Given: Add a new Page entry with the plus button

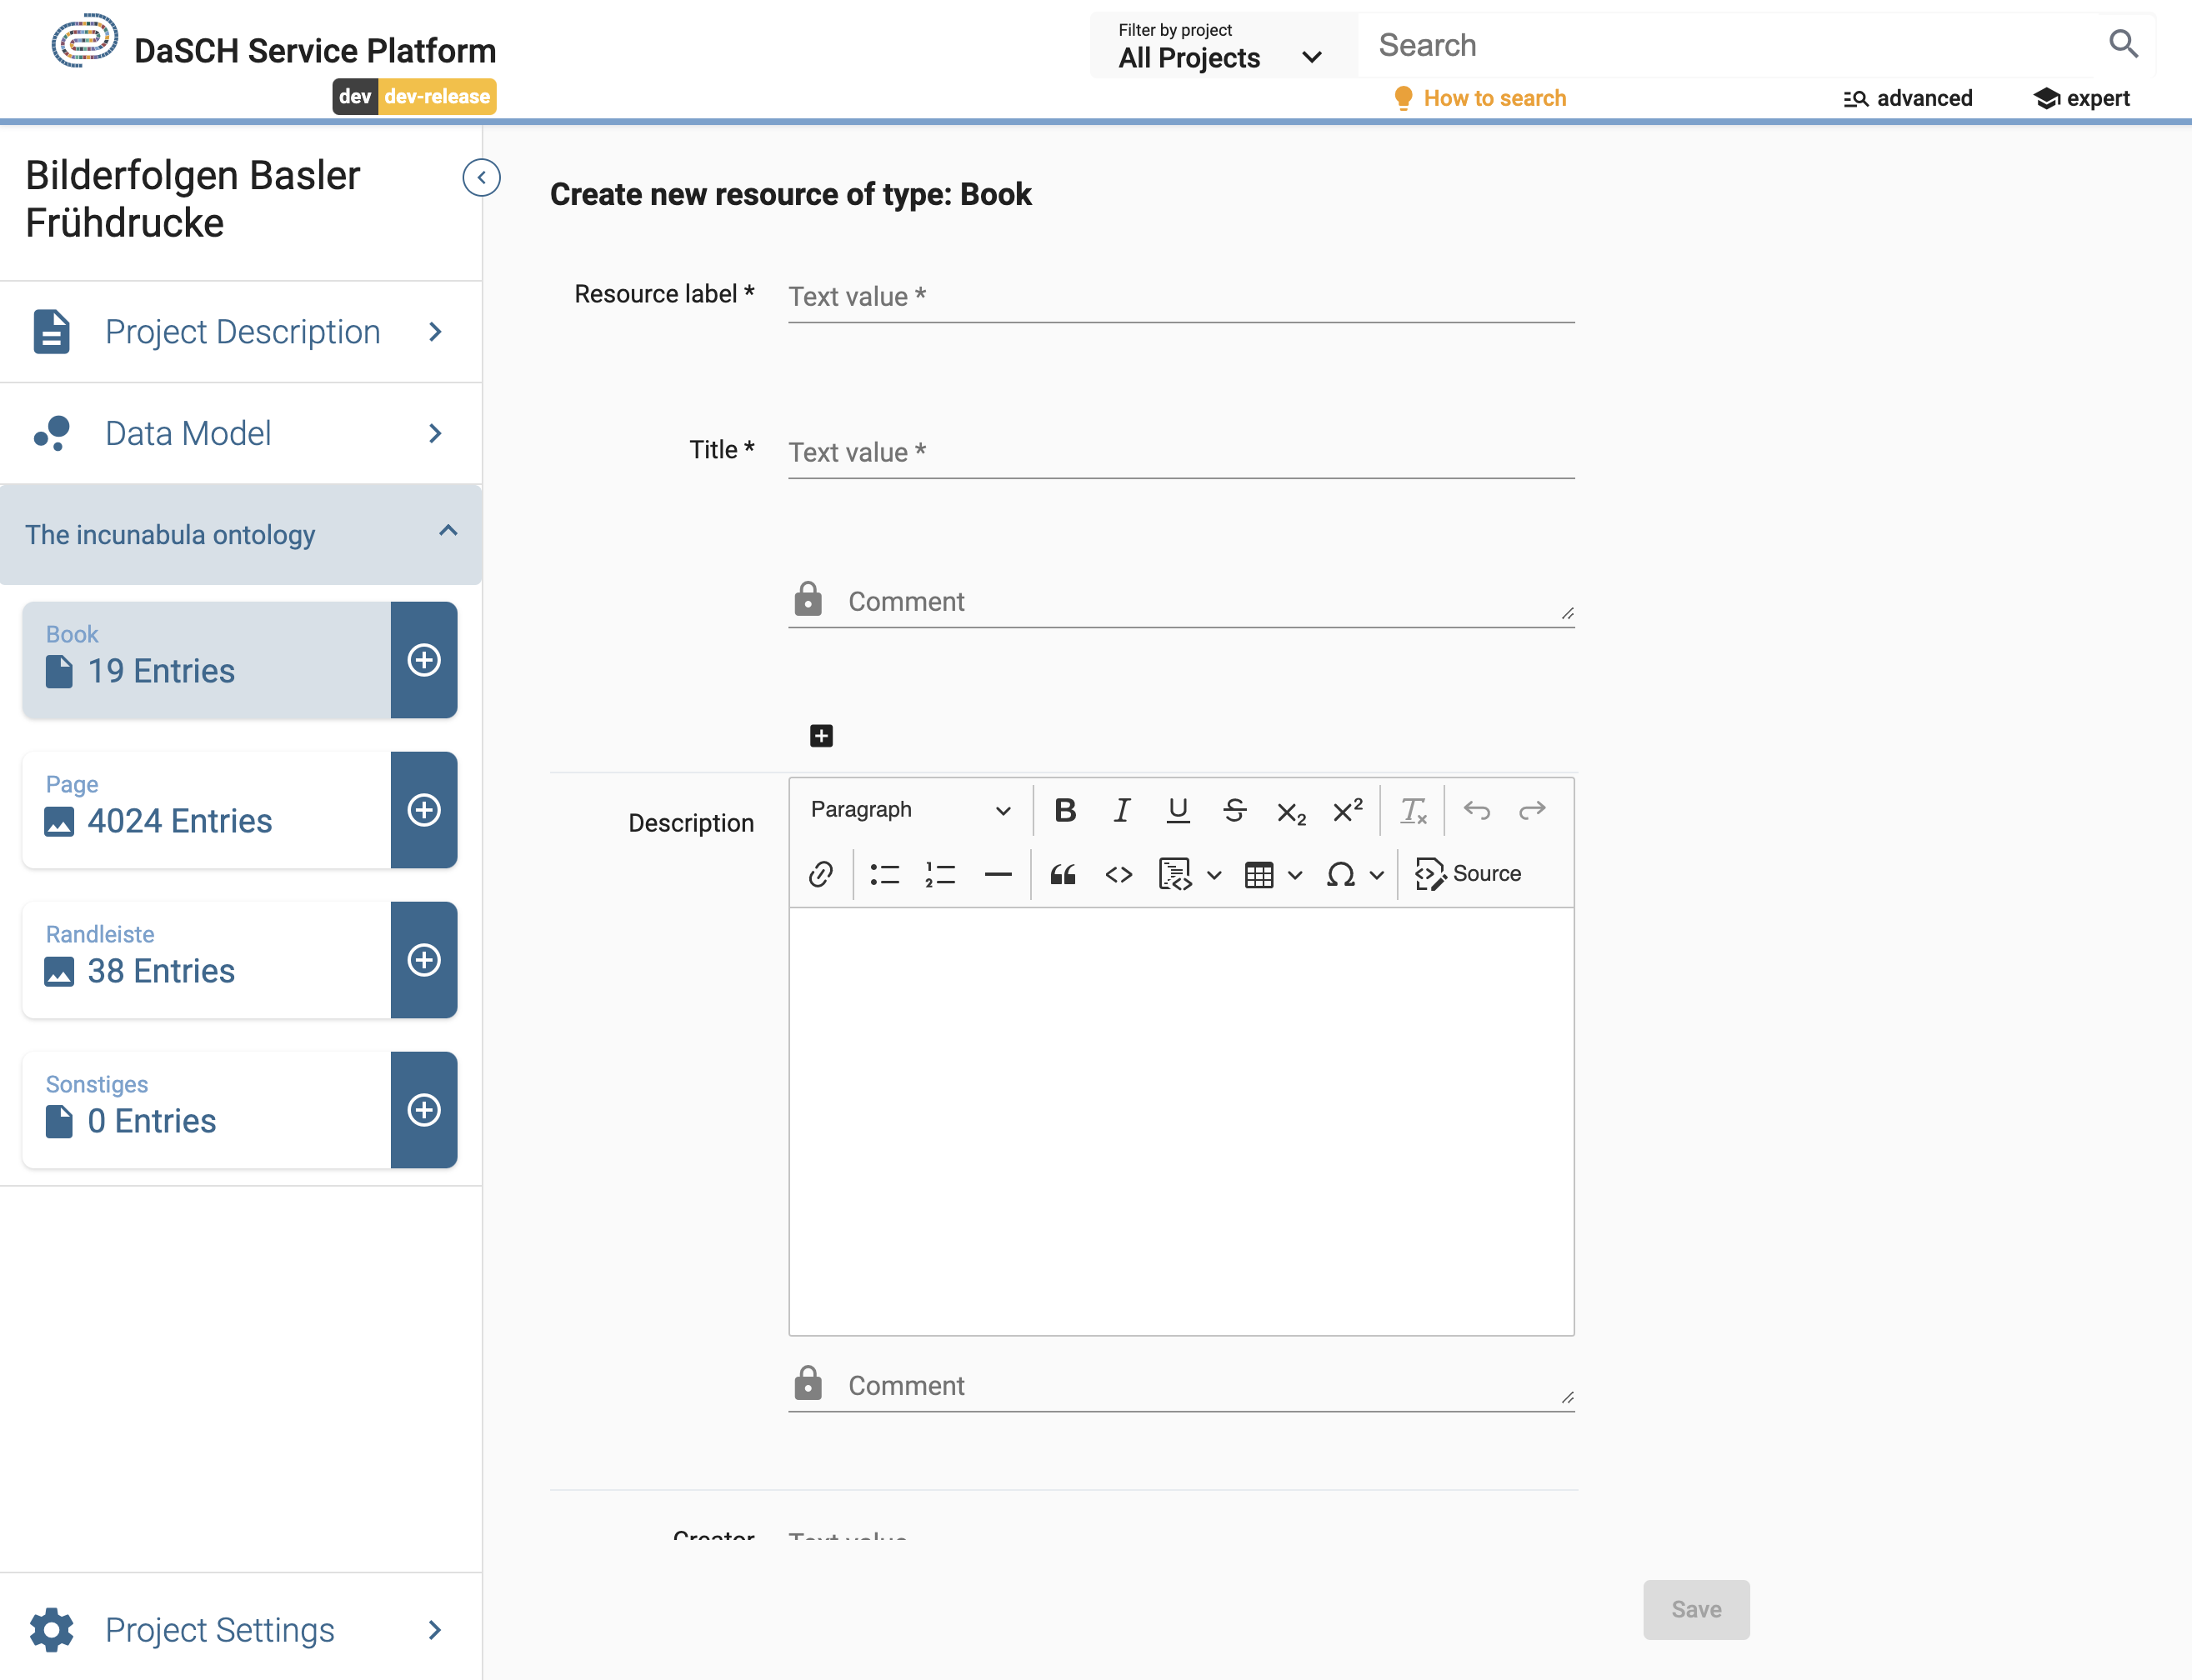Looking at the screenshot, I should [425, 810].
